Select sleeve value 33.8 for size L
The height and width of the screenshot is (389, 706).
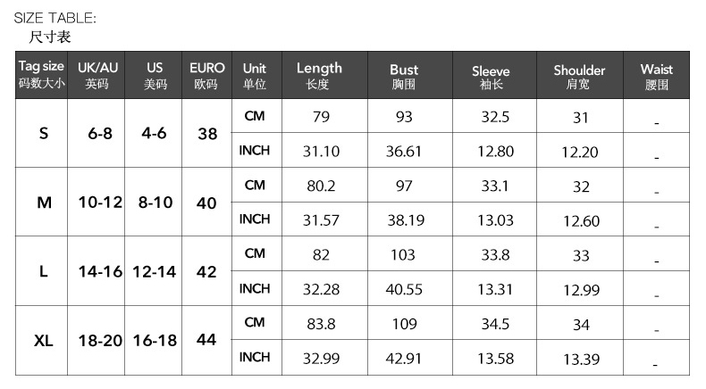(495, 255)
